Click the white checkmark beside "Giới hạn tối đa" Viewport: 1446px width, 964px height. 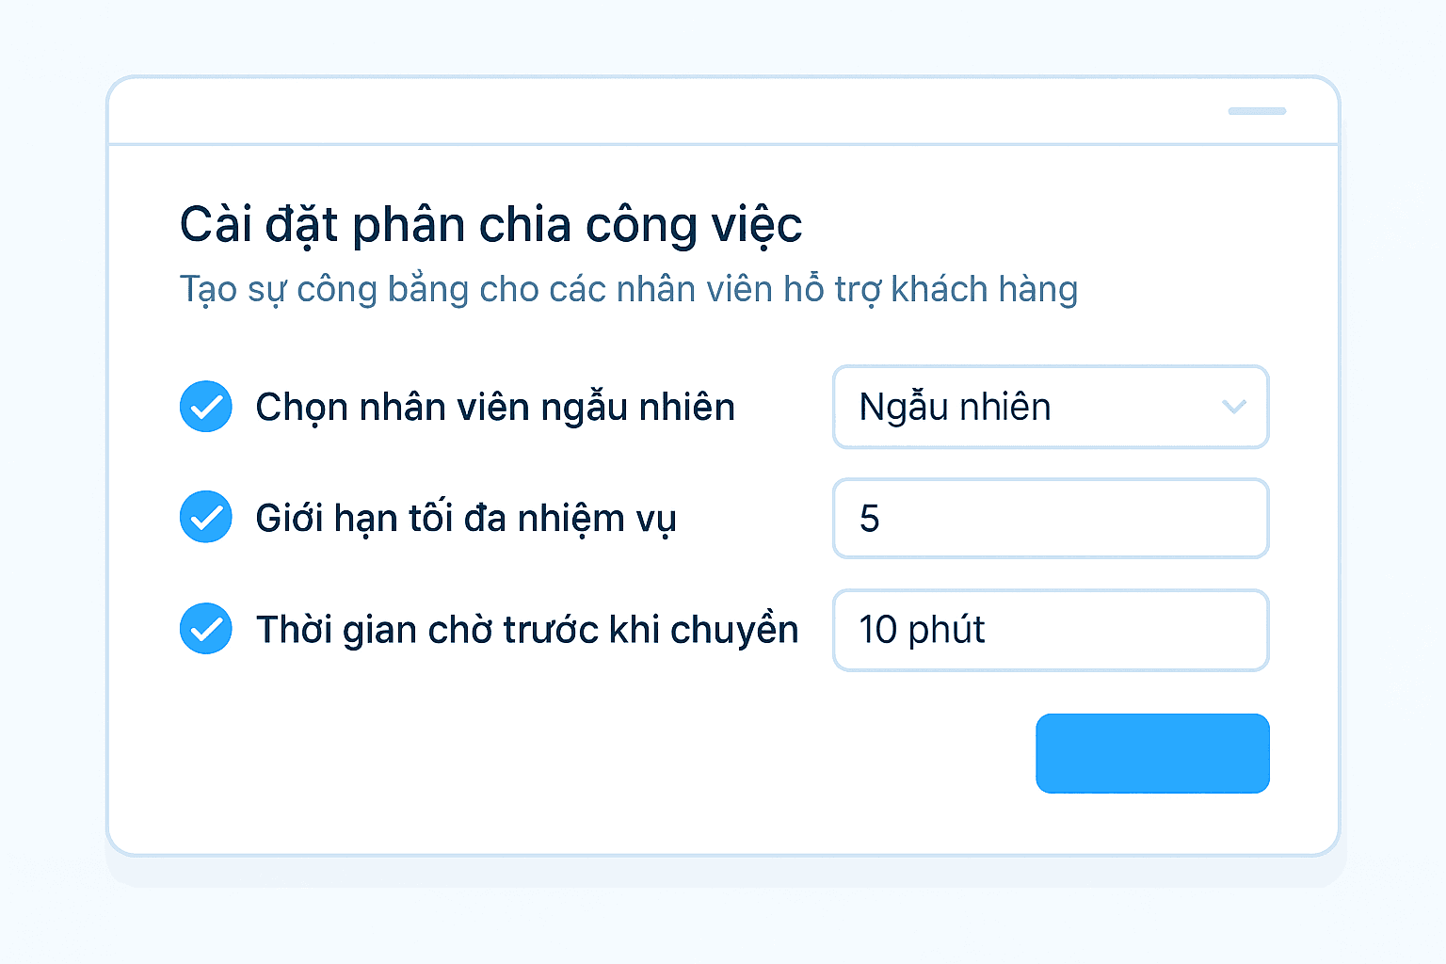[x=206, y=517]
